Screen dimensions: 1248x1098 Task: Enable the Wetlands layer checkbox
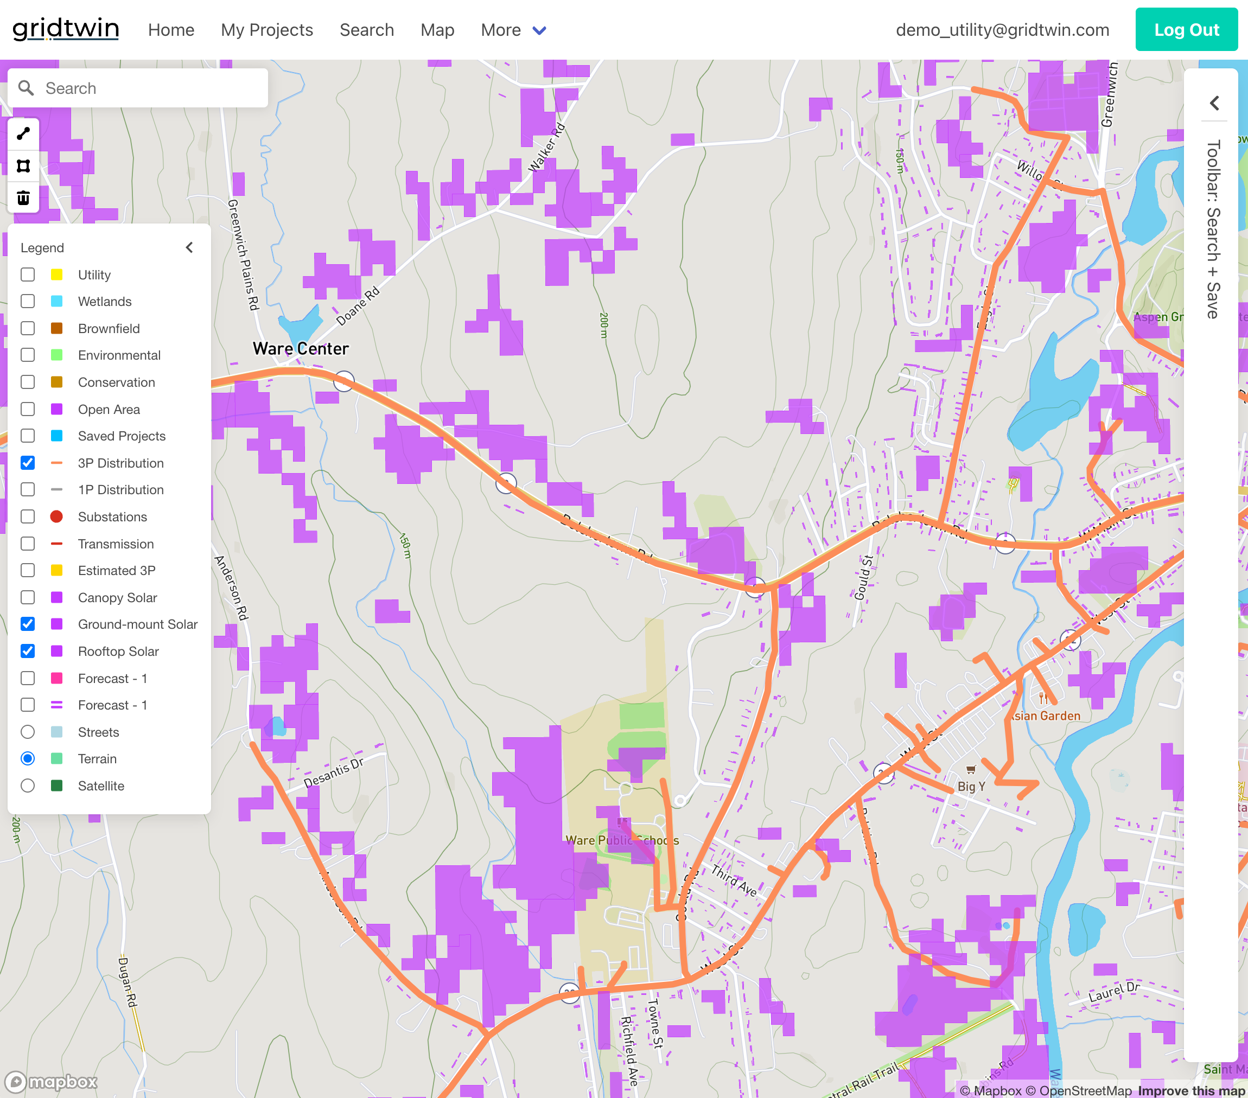point(28,301)
